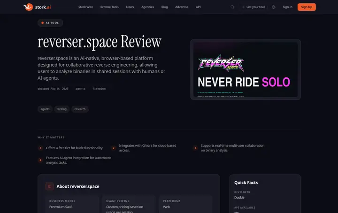338x213 pixels.
Task: Click the globe language icon
Action: [x=274, y=7]
